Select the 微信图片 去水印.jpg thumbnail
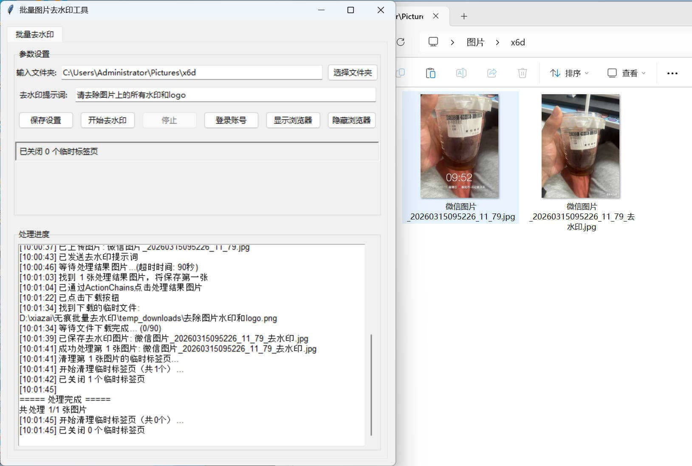The height and width of the screenshot is (466, 692). coord(580,146)
